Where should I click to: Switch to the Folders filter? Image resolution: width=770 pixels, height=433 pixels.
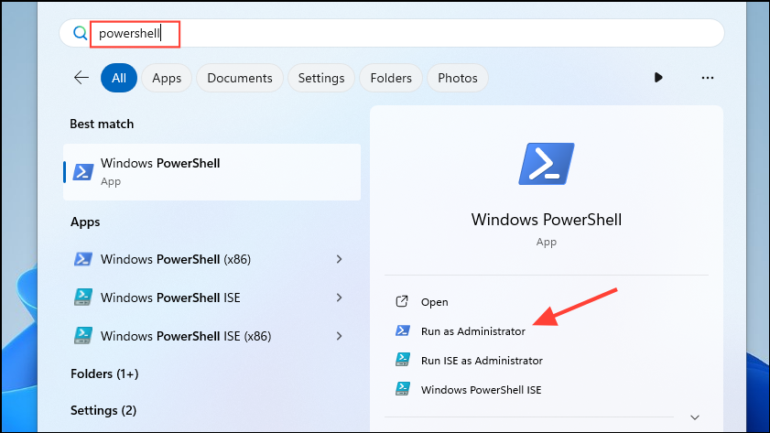[x=391, y=78]
